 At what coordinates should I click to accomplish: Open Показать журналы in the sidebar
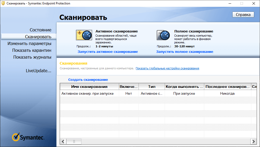(32, 57)
